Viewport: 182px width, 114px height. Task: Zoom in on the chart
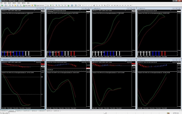point(56,5)
